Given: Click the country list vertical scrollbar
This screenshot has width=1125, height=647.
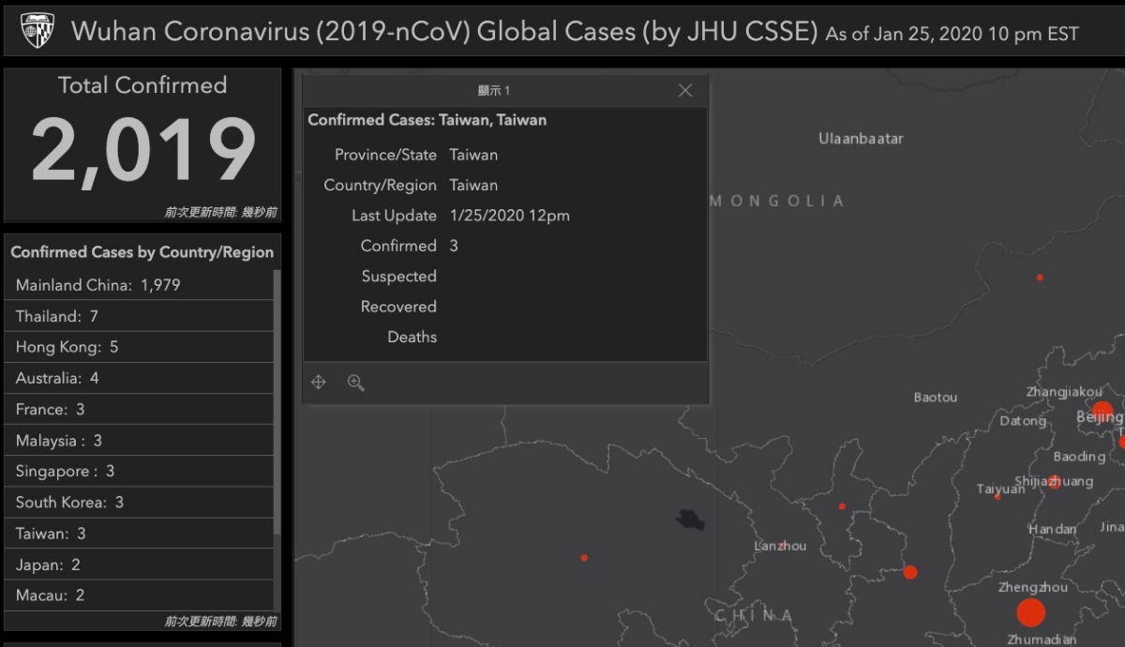Looking at the screenshot, I should point(277,403).
